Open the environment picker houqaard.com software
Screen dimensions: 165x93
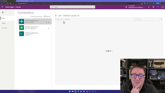136,7
